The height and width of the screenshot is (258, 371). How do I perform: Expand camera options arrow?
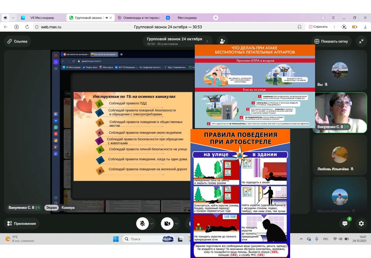177,224
